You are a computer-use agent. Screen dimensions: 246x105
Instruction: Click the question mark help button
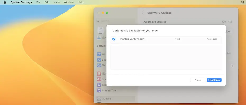232,66
